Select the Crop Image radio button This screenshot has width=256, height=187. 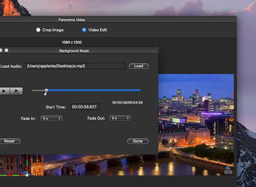coord(38,30)
